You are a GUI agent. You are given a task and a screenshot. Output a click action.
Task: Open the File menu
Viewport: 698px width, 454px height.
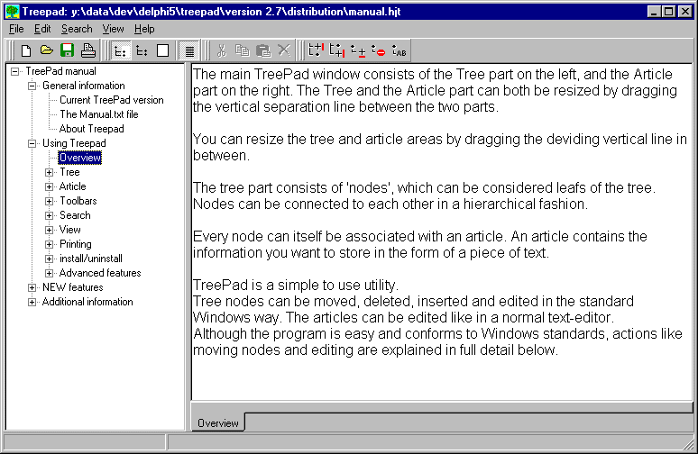pyautogui.click(x=16, y=29)
